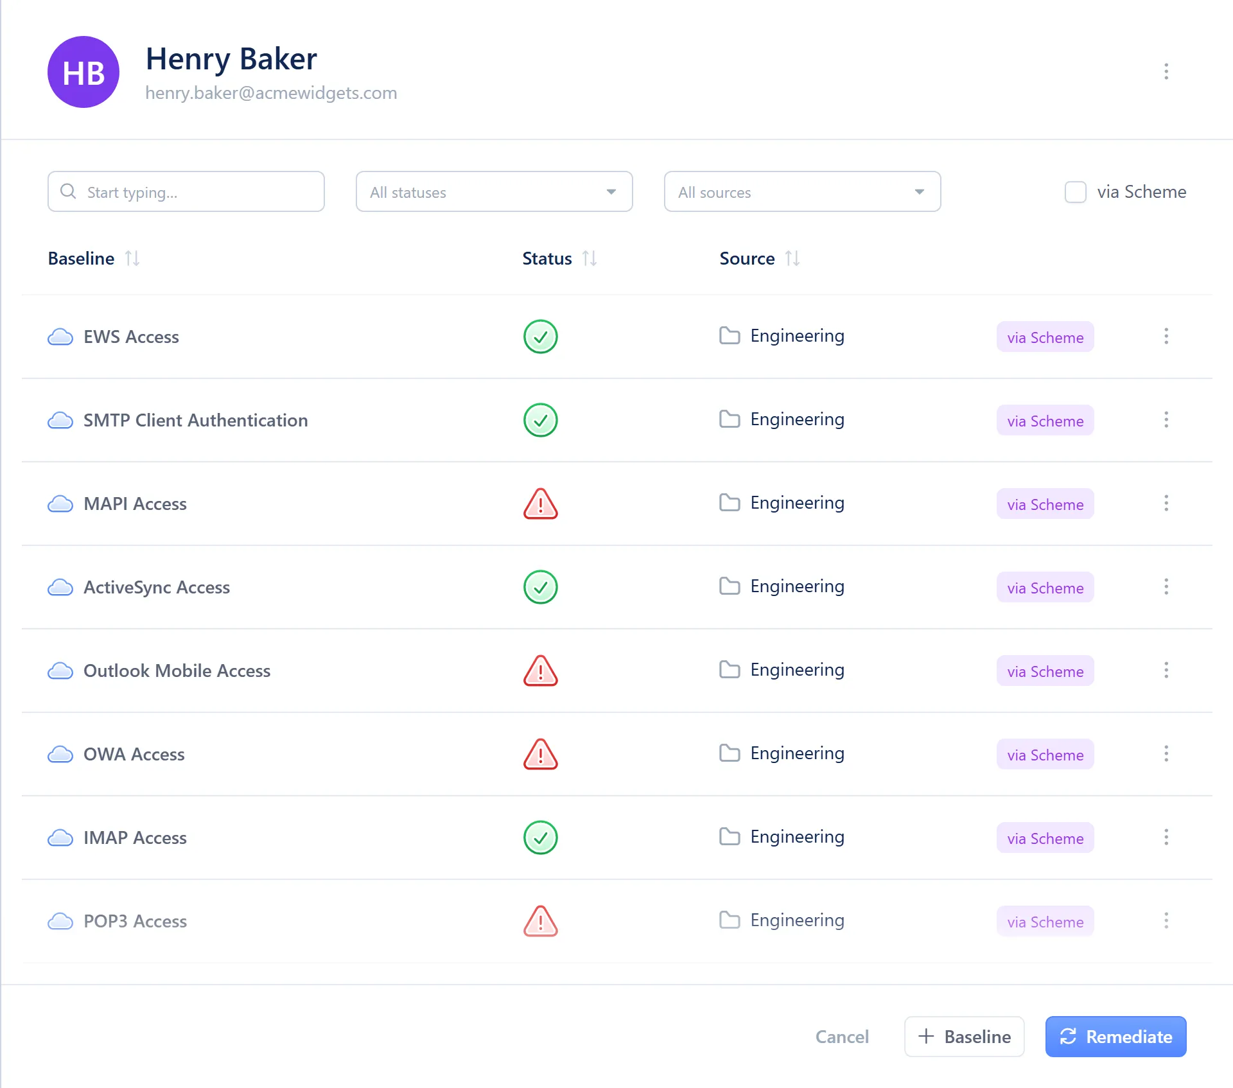Viewport: 1233px width, 1088px height.
Task: Open the row options menu for EWS Access
Action: (1166, 337)
